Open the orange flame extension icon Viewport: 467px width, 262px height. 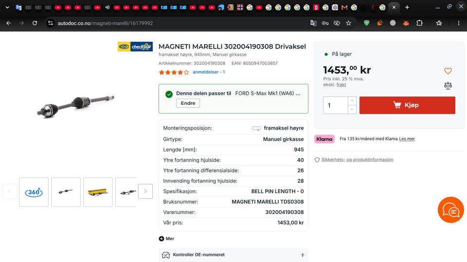click(380, 23)
